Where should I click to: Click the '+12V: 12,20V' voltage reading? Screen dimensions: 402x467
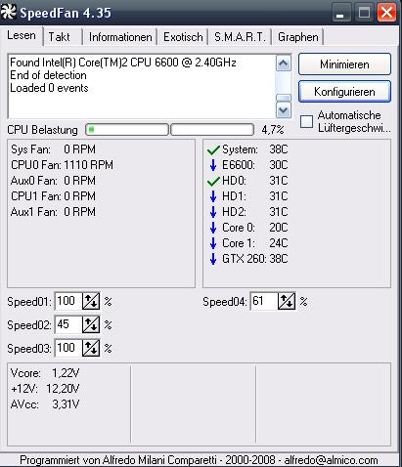pos(45,389)
